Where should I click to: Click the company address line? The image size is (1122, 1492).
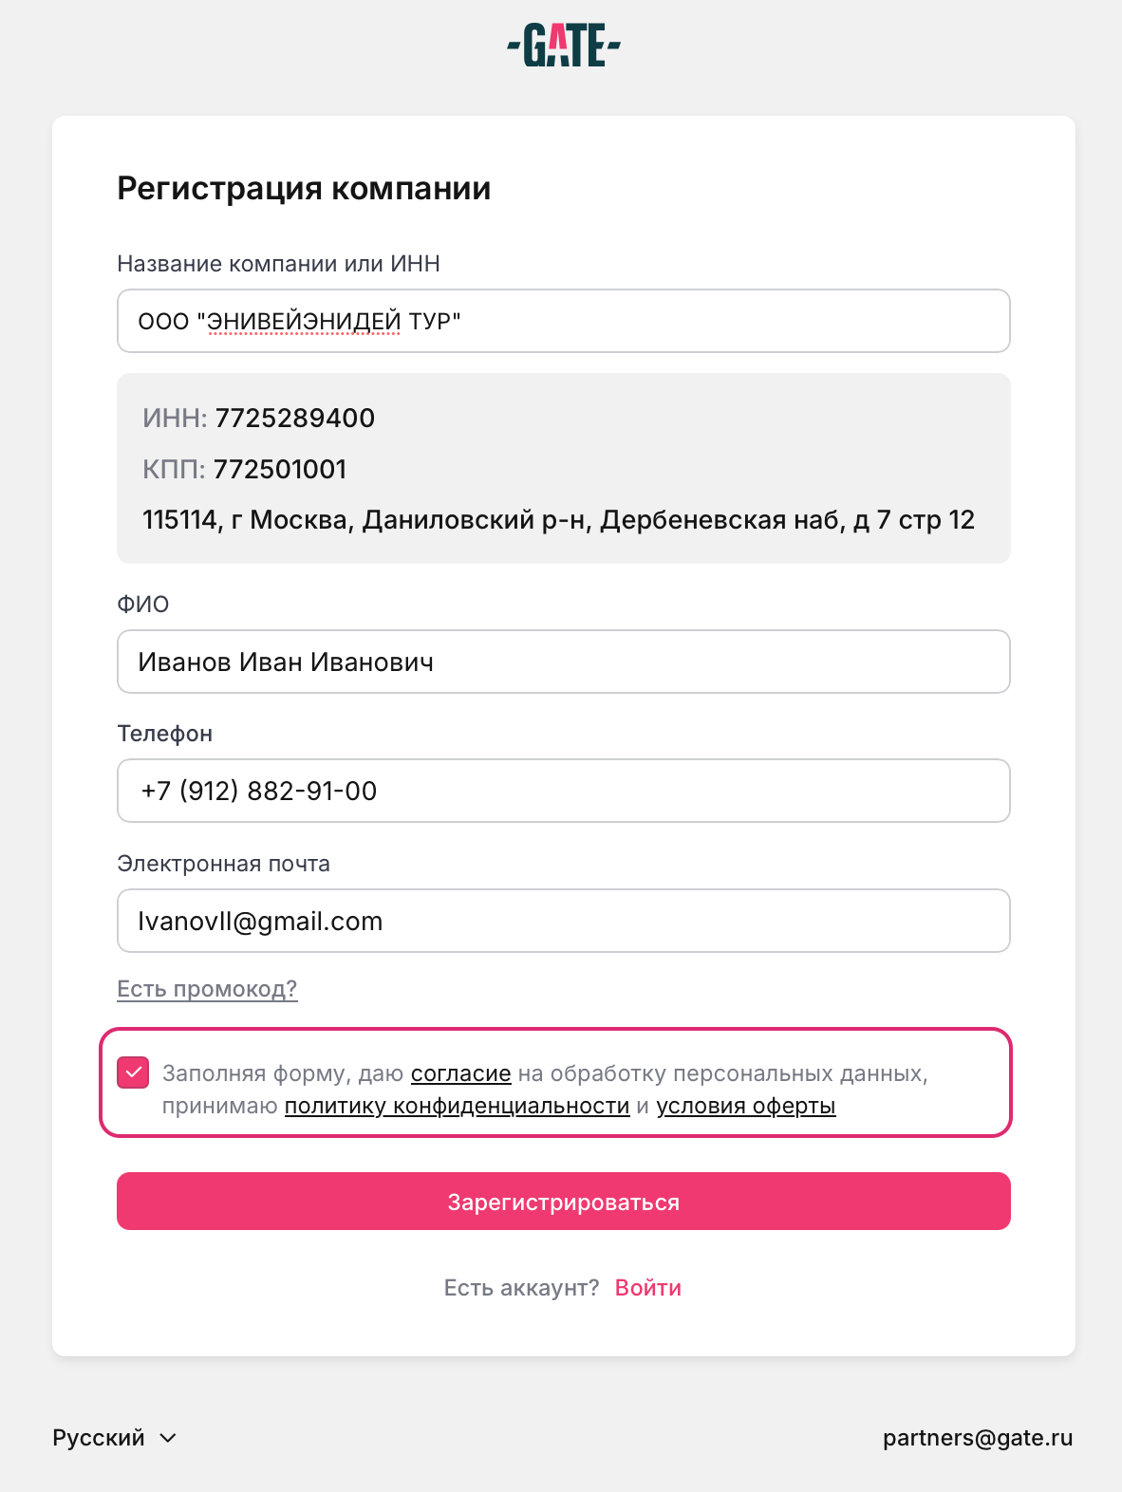point(558,520)
